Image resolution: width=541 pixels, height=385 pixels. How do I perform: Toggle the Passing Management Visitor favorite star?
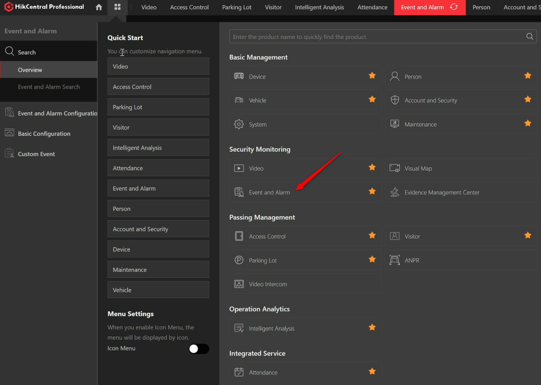pos(528,235)
